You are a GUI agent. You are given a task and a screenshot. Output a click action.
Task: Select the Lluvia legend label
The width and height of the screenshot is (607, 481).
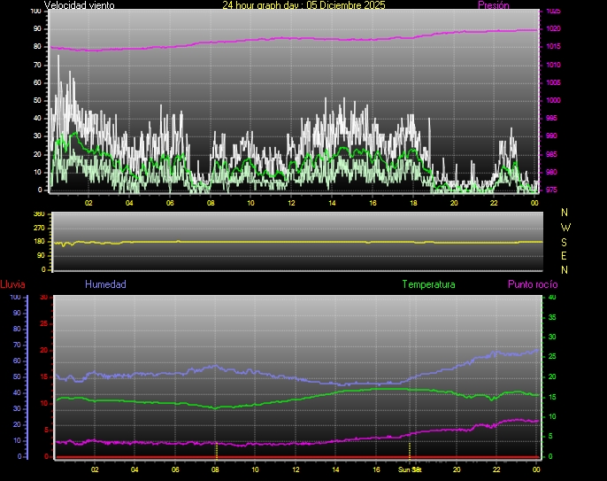(12, 284)
